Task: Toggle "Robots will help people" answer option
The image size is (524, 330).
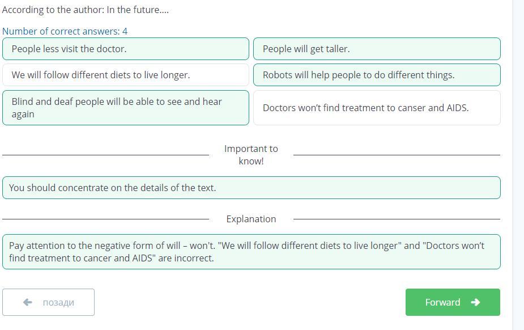Action: tap(376, 75)
